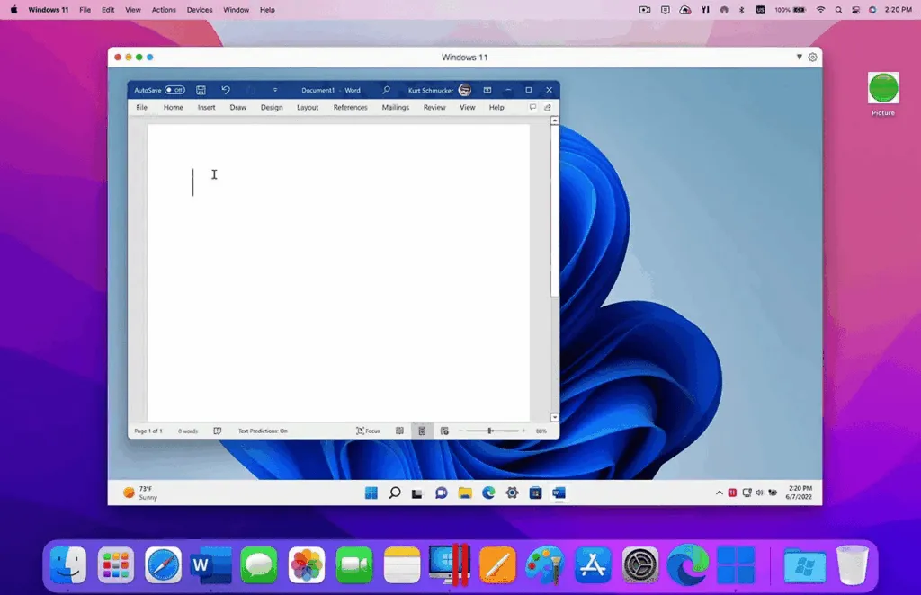Click Page 1 of 1 in the status bar
Screen dimensions: 921x595
click(x=148, y=431)
